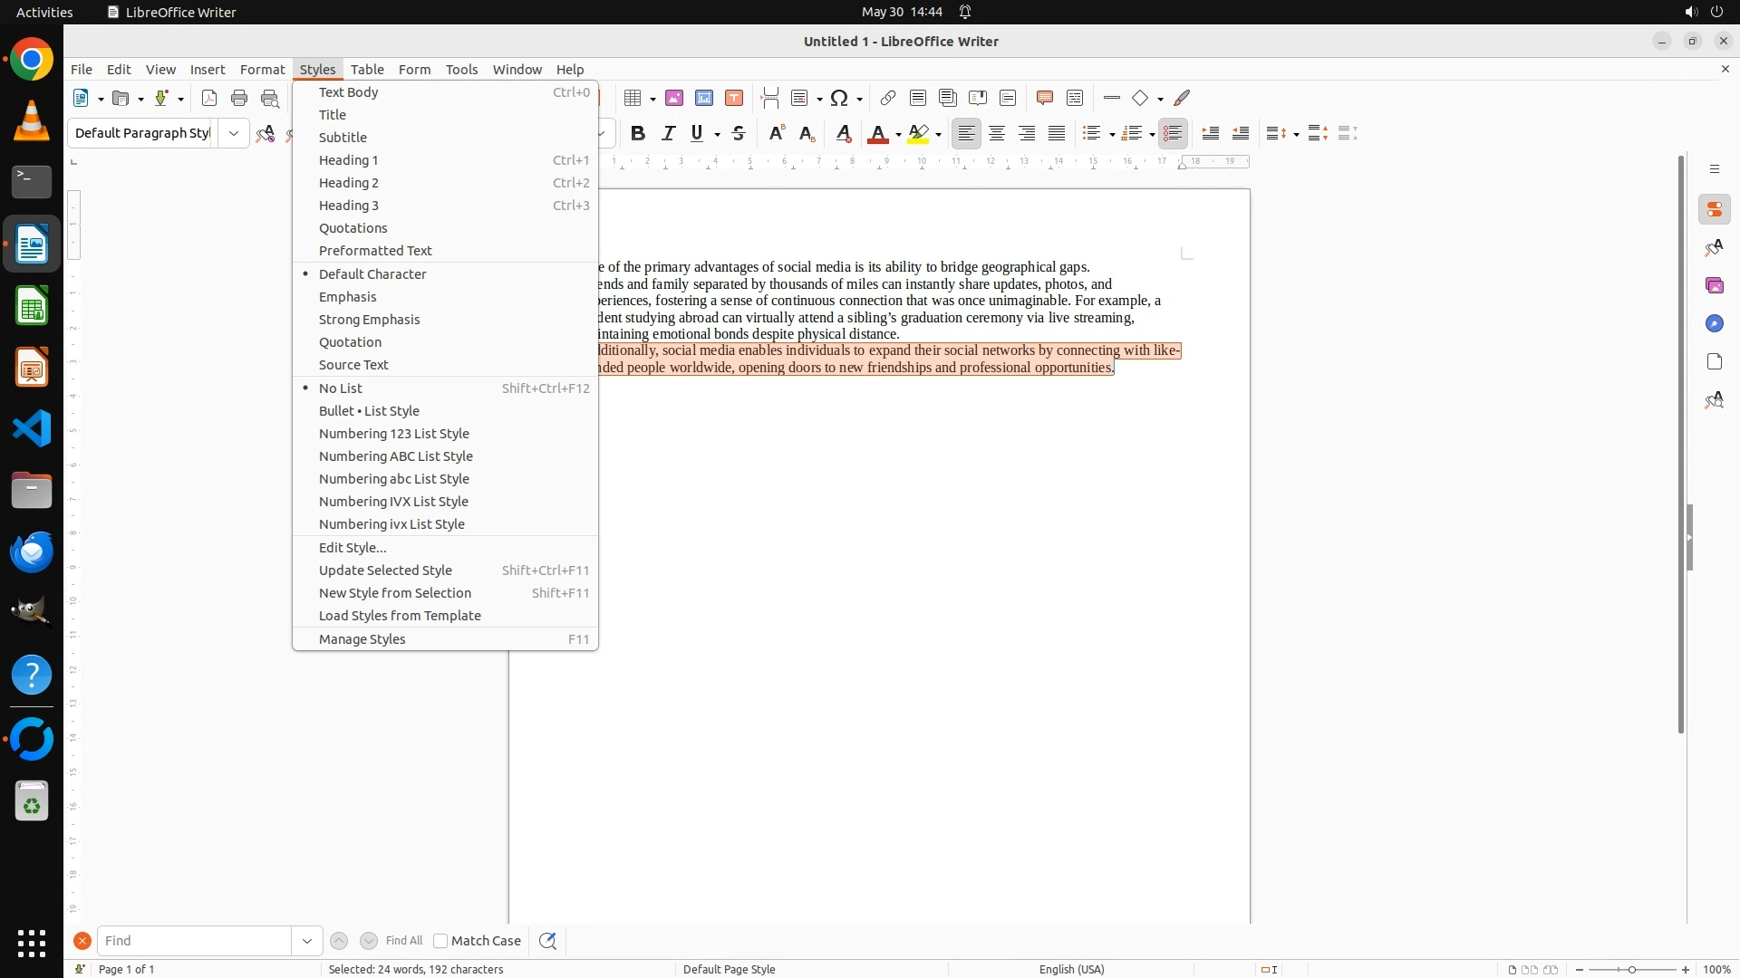Expand the Find history dropdown
This screenshot has width=1740, height=978.
pyautogui.click(x=307, y=941)
